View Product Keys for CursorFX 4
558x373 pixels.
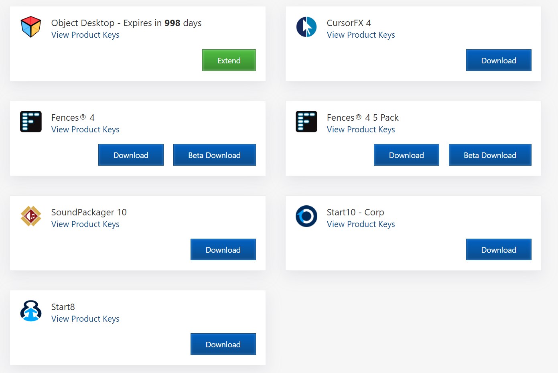[361, 35]
